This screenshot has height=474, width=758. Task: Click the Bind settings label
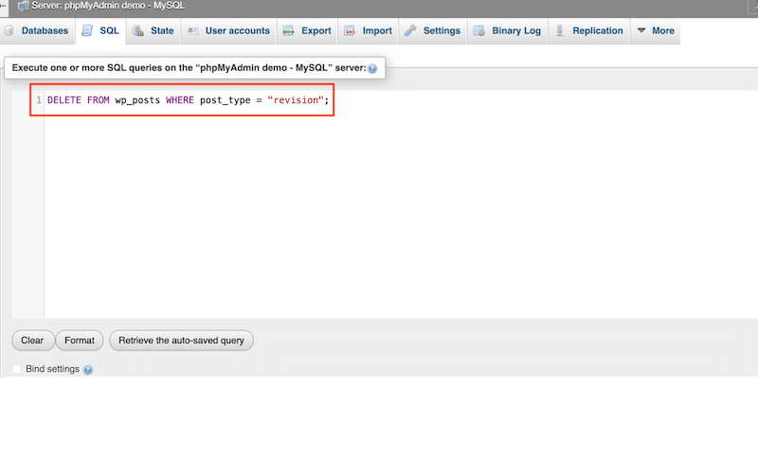coord(52,369)
